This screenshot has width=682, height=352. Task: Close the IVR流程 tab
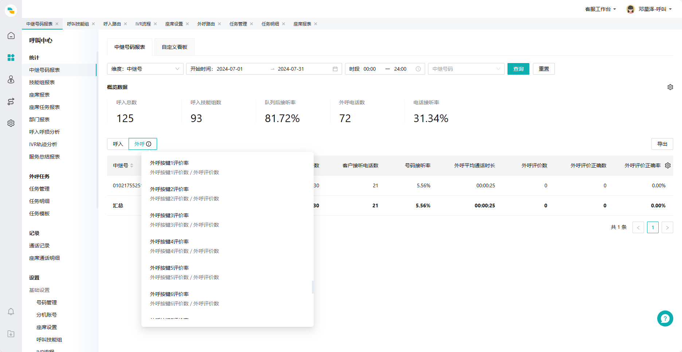[155, 24]
